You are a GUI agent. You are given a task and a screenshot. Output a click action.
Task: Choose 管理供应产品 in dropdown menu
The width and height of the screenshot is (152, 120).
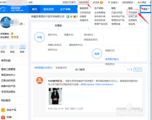tap(118, 20)
